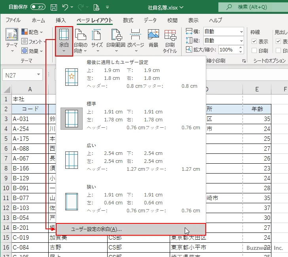Select row 10 header
This screenshot has height=257, width=288.
pyautogui.click(x=6, y=188)
